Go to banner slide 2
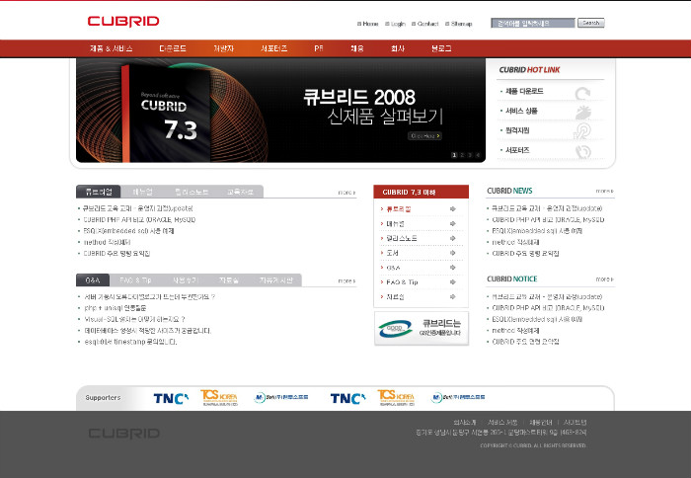The height and width of the screenshot is (478, 691). pos(462,155)
